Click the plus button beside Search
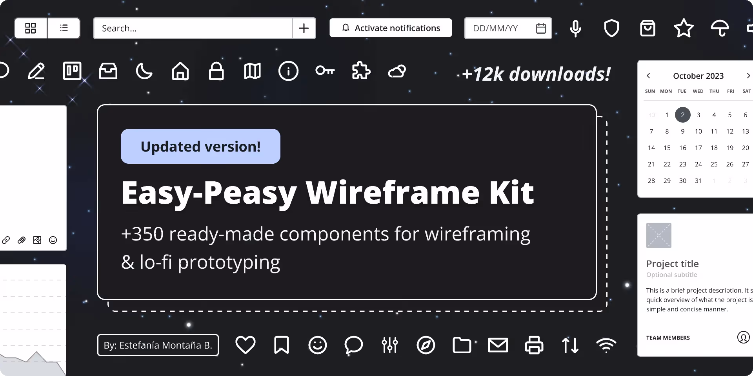 point(304,28)
